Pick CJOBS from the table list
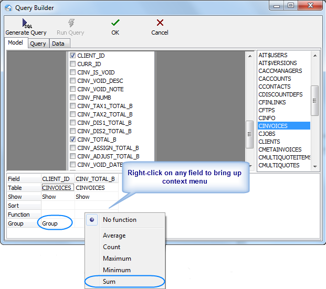Screen dimensions: 326x289 pyautogui.click(x=284, y=134)
